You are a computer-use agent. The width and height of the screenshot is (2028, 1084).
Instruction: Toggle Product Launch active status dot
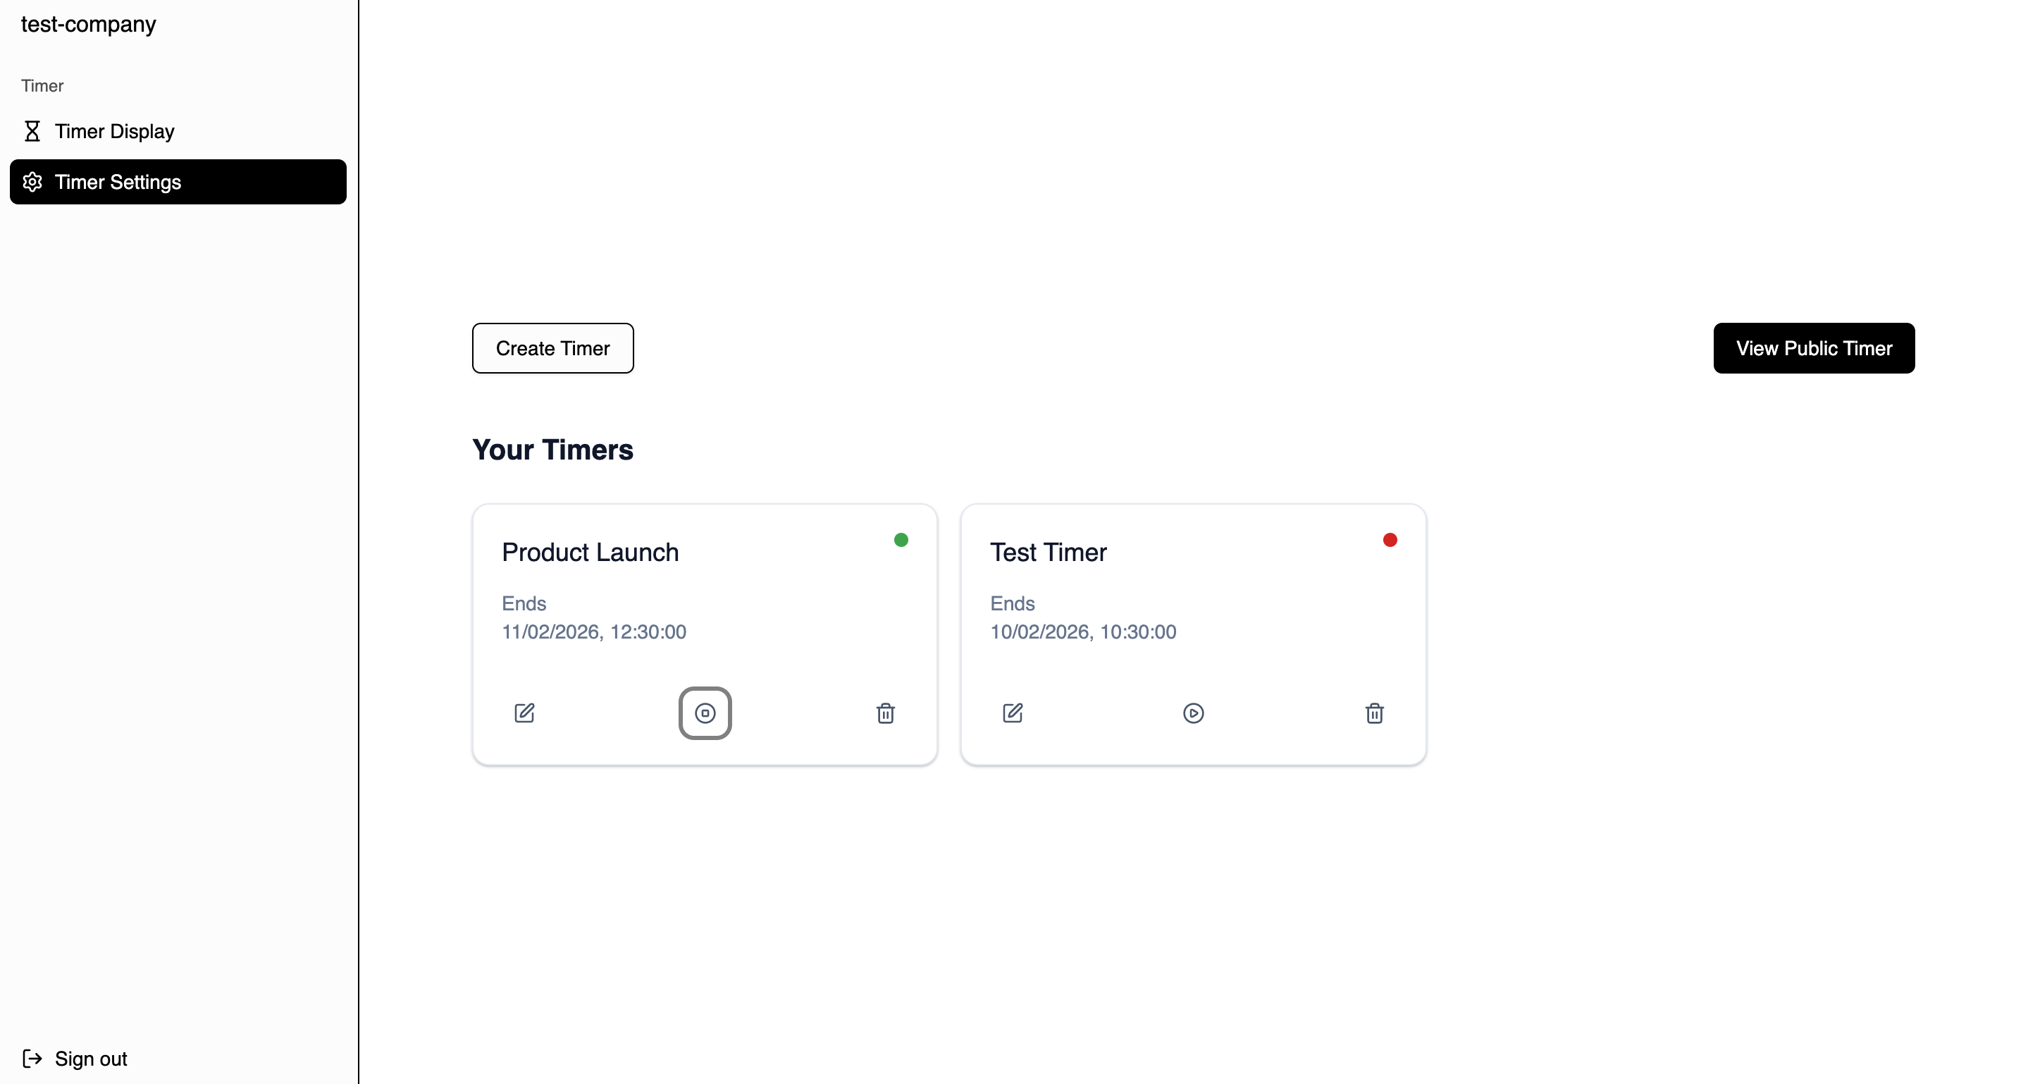point(901,539)
